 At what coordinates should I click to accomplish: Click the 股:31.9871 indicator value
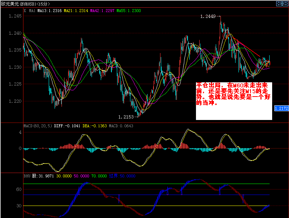click(x=43, y=176)
